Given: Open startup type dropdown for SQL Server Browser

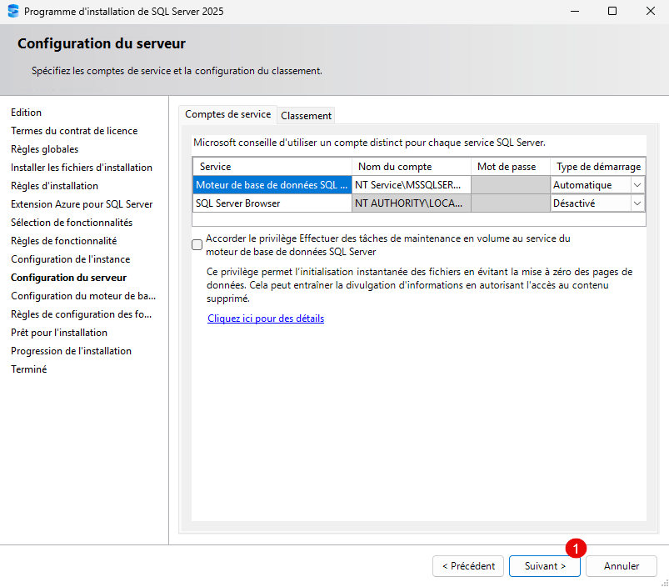Looking at the screenshot, I should point(637,203).
